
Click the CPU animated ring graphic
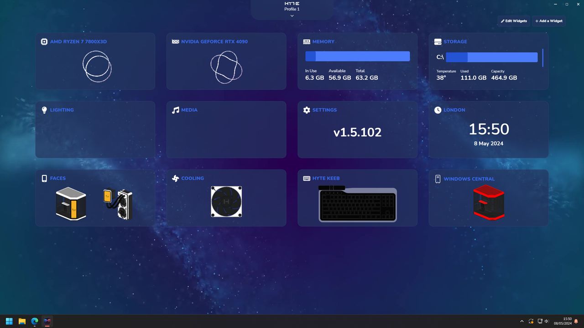point(97,67)
